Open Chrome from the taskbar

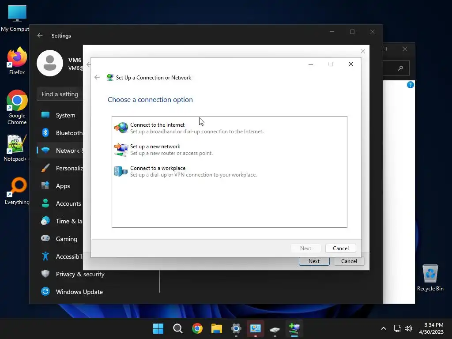[x=197, y=328]
